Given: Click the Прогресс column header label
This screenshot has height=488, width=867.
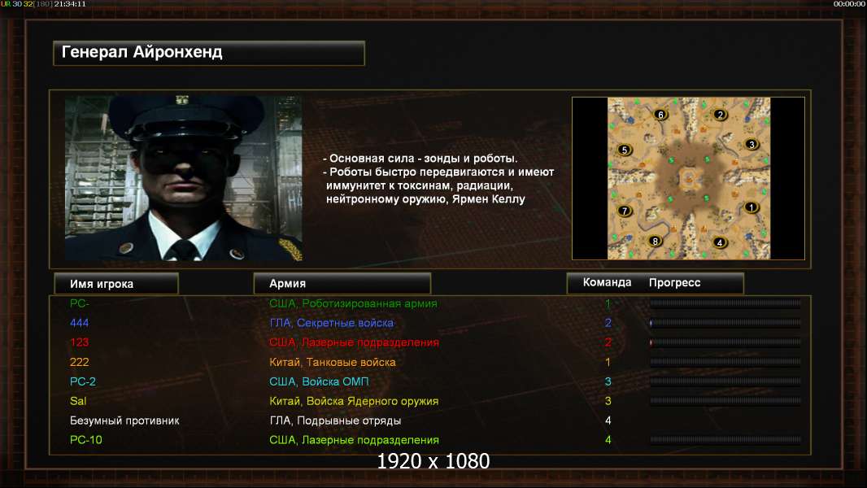Looking at the screenshot, I should 674,282.
